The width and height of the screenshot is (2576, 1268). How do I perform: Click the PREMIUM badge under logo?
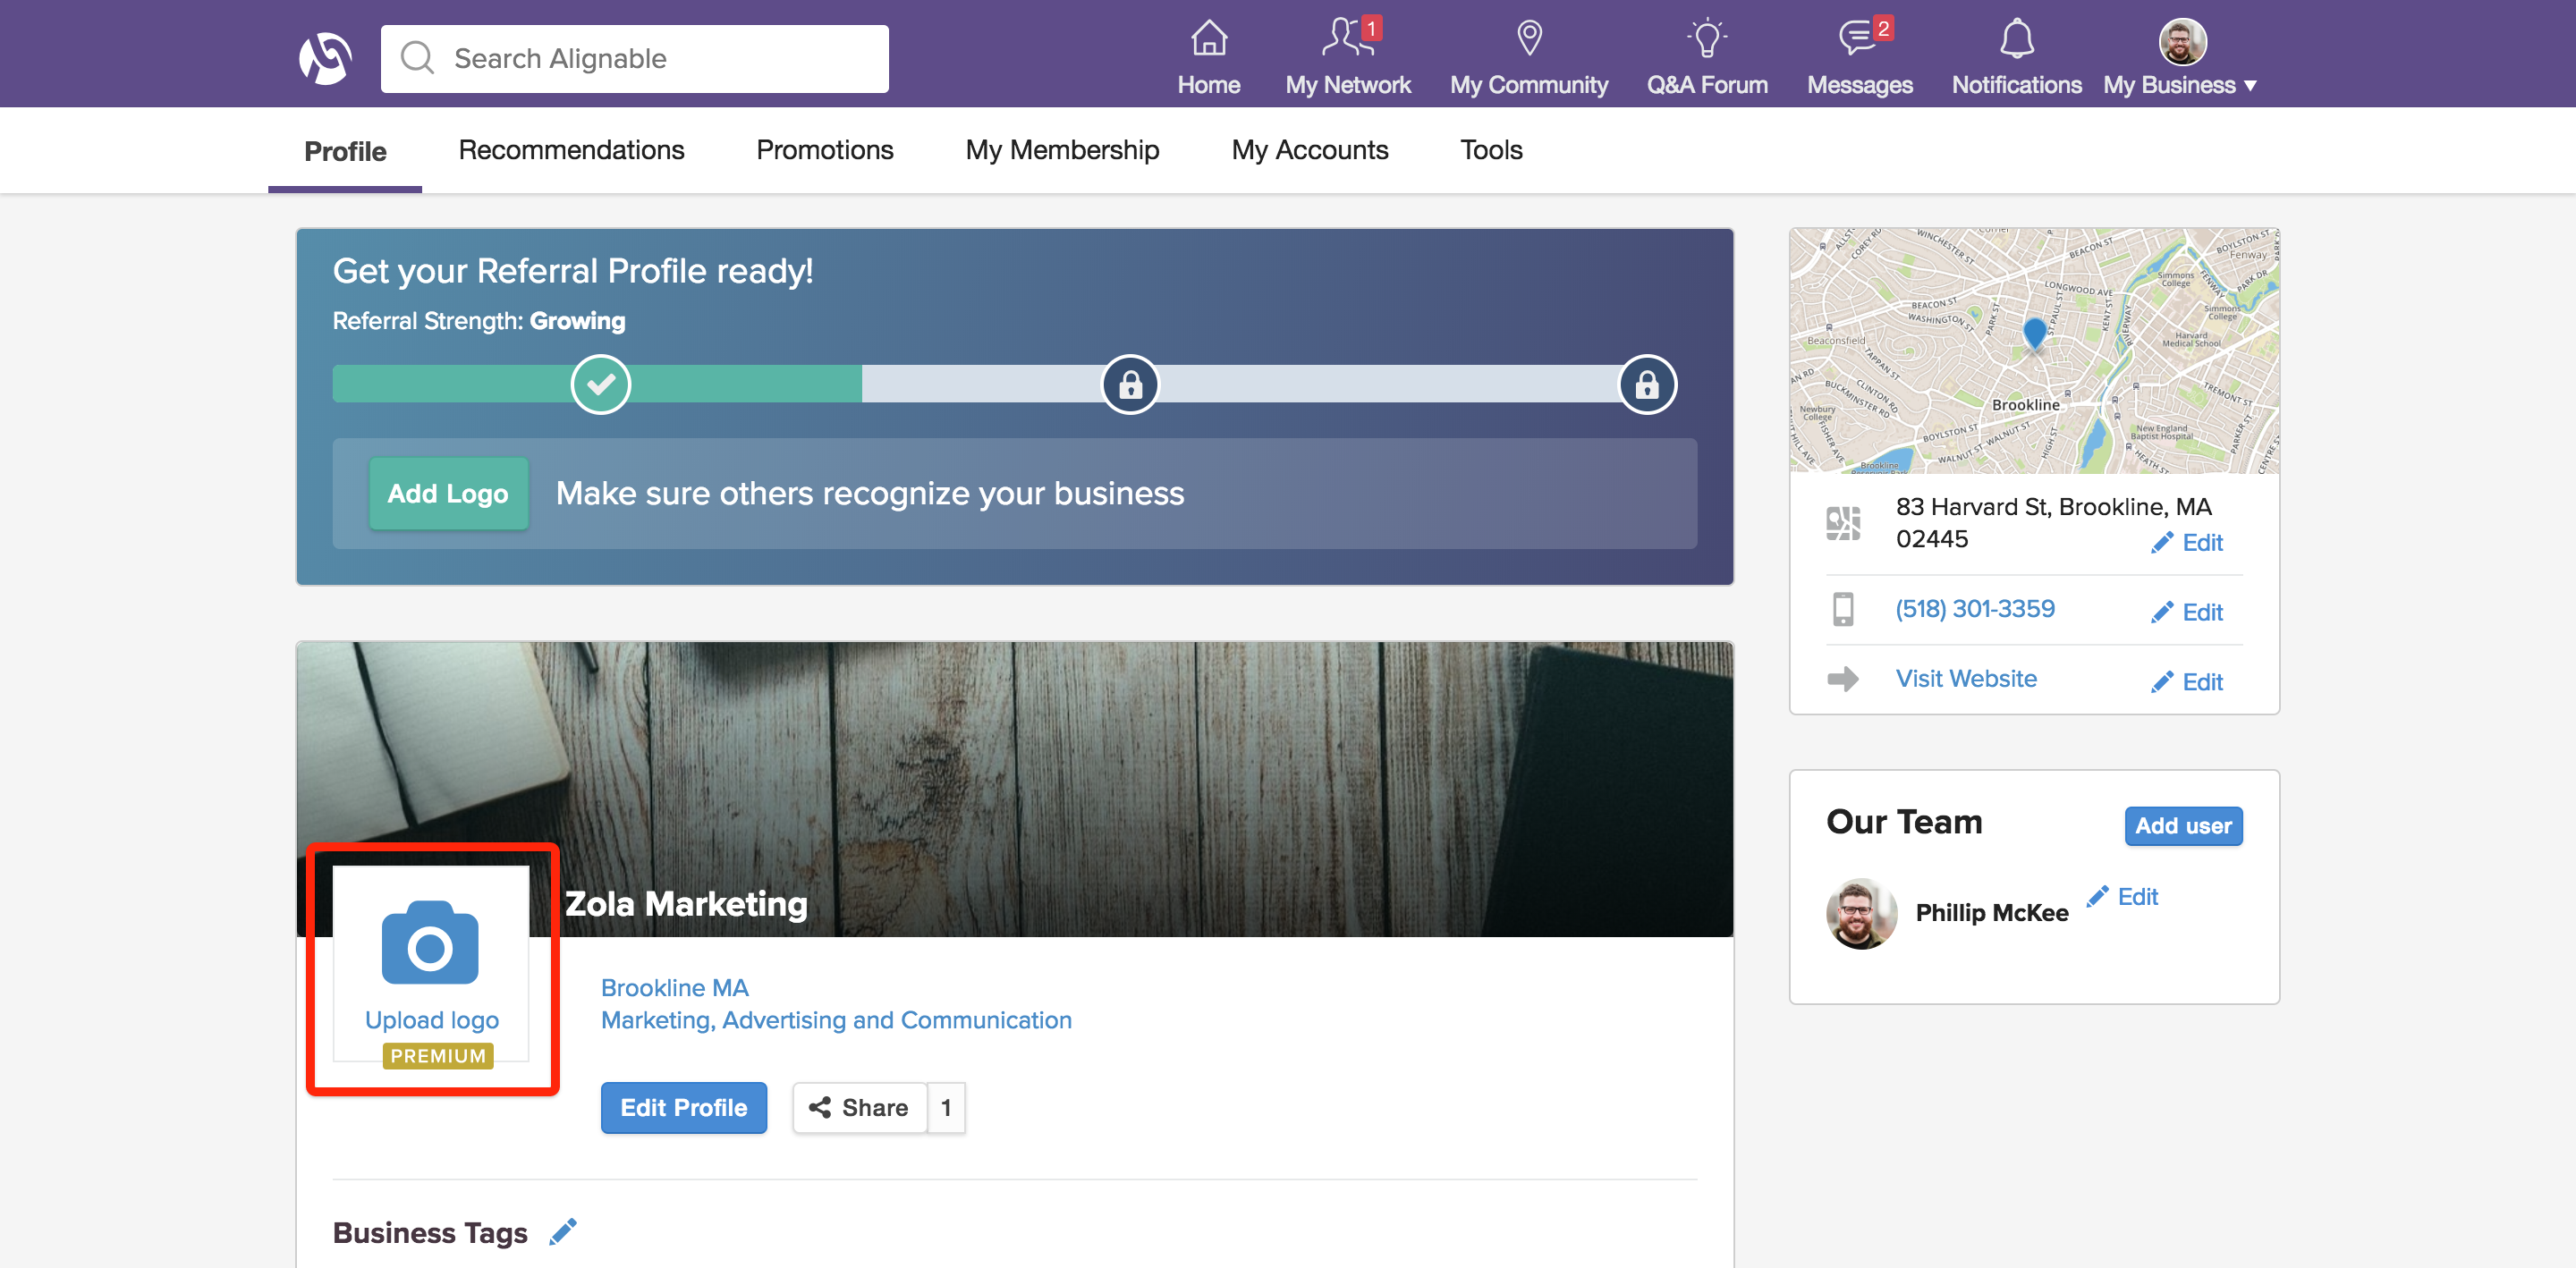pyautogui.click(x=438, y=1056)
